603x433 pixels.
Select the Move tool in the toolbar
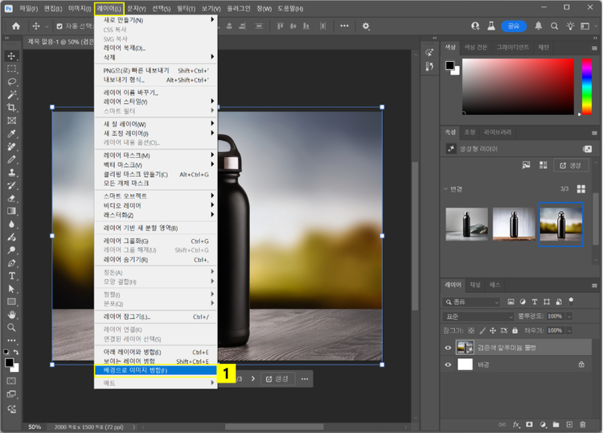(x=12, y=56)
